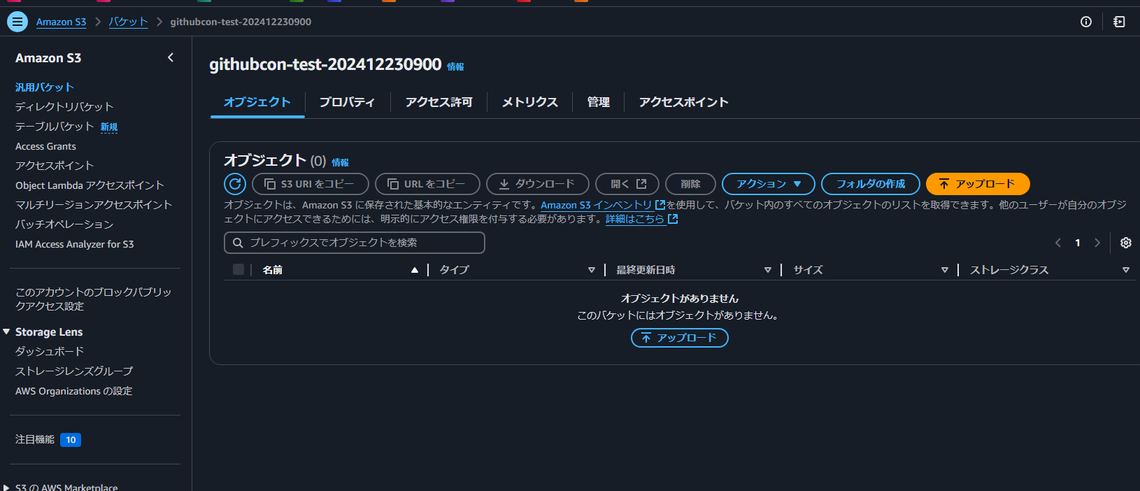Image resolution: width=1140 pixels, height=491 pixels.
Task: Switch to the プロパティ tab
Action: point(347,102)
